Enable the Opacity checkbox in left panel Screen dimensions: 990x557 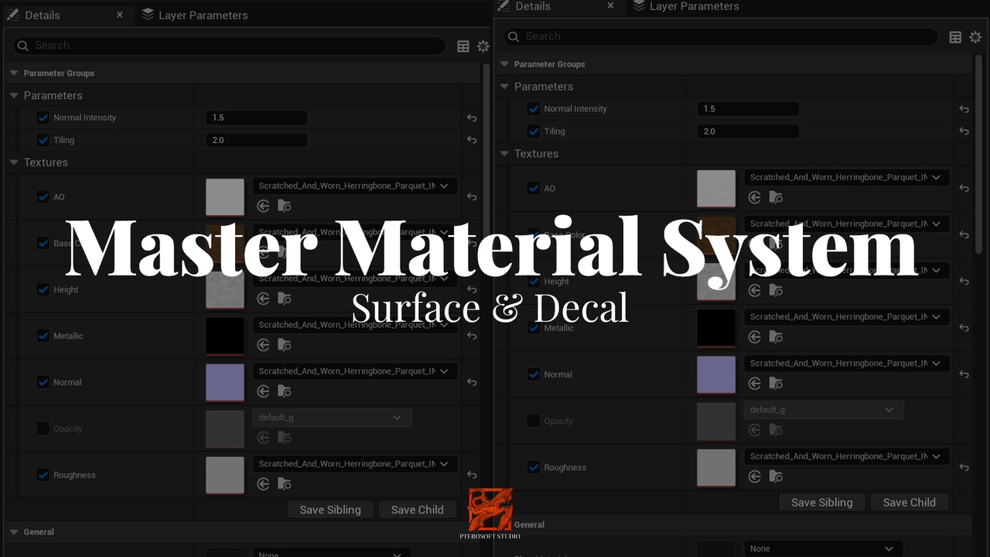click(x=43, y=429)
